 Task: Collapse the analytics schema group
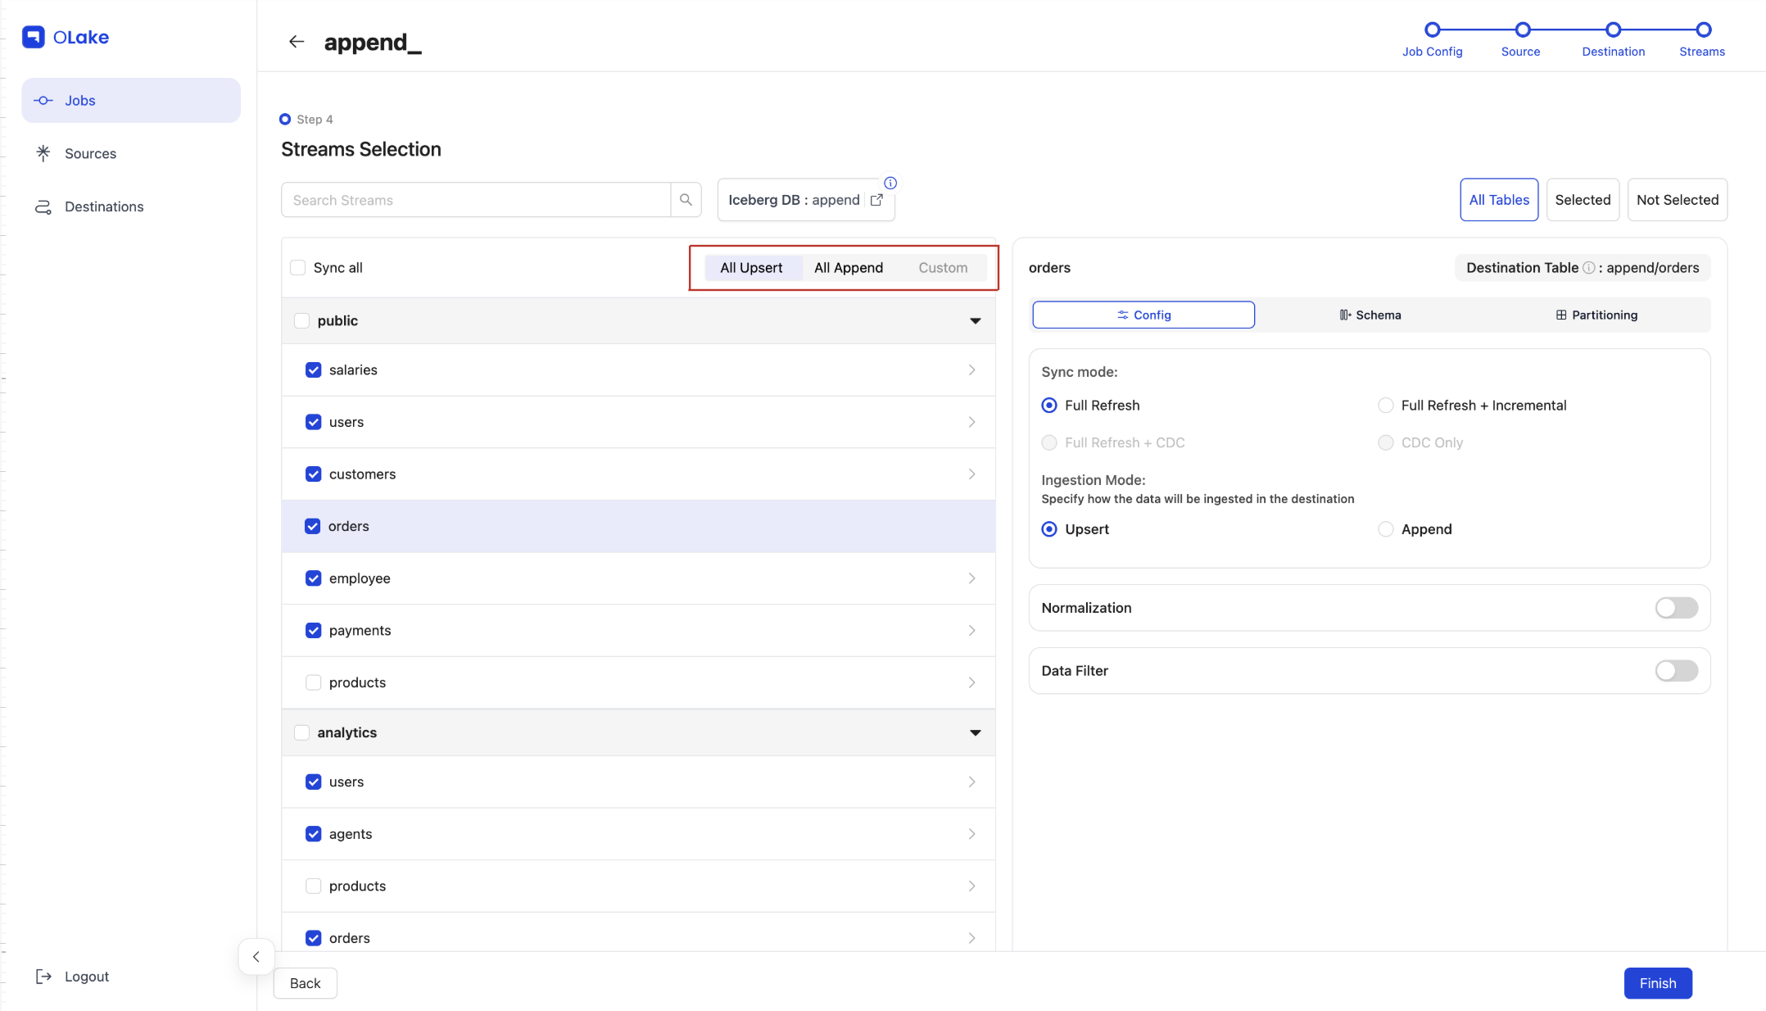pyautogui.click(x=975, y=733)
